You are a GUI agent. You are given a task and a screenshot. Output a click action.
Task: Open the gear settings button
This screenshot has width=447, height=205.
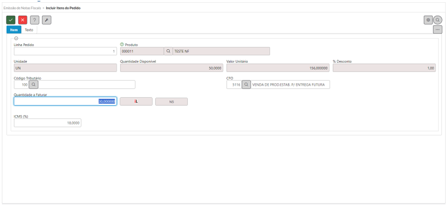[428, 20]
